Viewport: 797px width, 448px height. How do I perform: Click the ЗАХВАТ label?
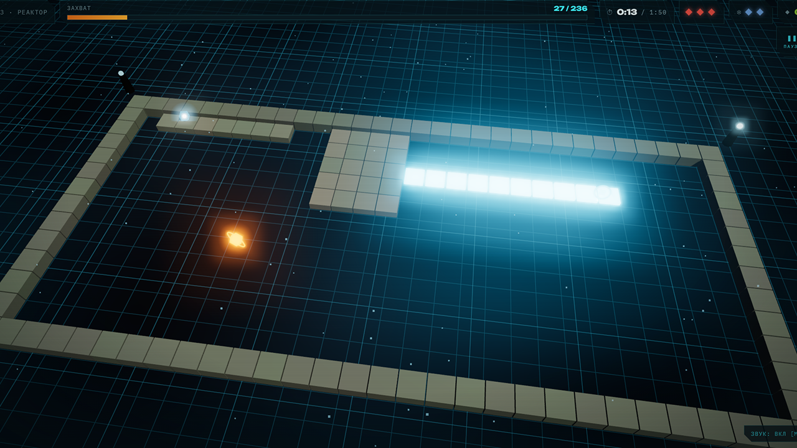coord(79,8)
